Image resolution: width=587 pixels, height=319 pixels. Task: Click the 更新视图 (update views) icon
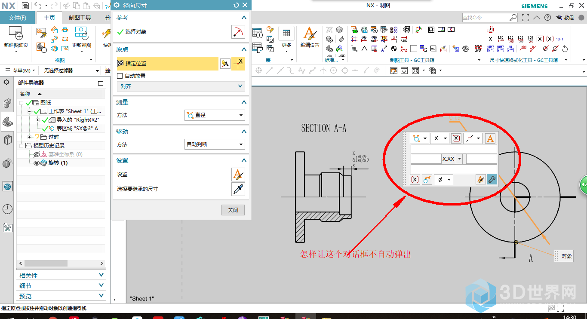coord(81,33)
